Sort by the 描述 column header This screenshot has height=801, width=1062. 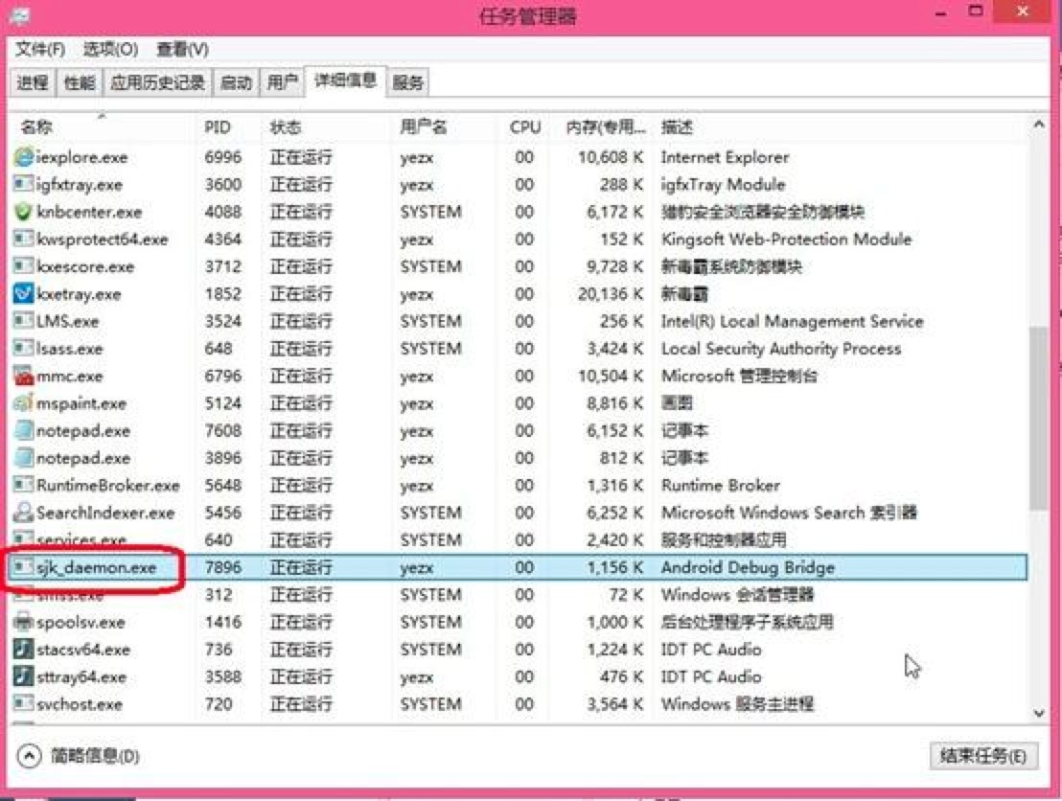tap(842, 126)
